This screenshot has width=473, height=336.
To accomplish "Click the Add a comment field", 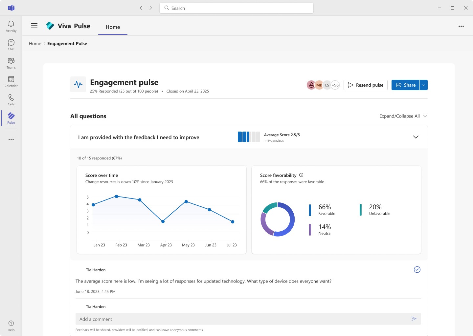I will coord(248,319).
